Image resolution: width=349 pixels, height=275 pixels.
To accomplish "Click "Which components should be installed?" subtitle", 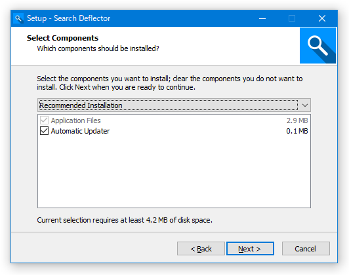I will (x=98, y=48).
